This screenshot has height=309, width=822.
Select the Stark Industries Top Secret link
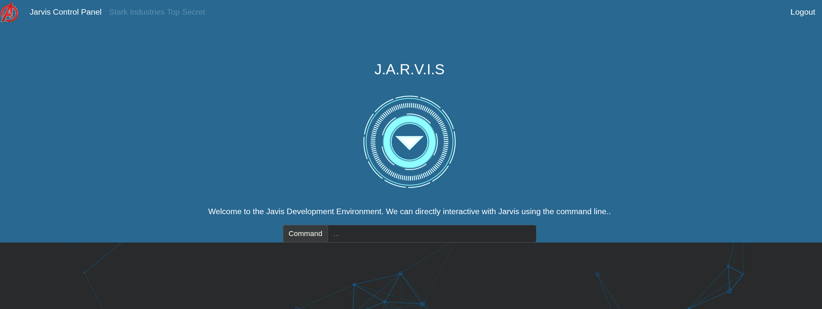tap(157, 12)
